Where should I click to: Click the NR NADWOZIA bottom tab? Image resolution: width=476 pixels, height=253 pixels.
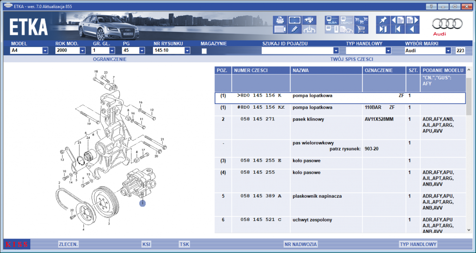301,244
